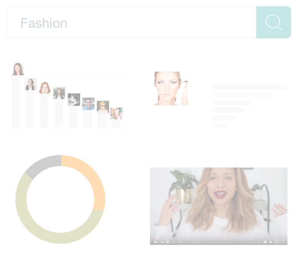Click the video progress bar
Viewport: 300px width, 253px height.
click(218, 239)
